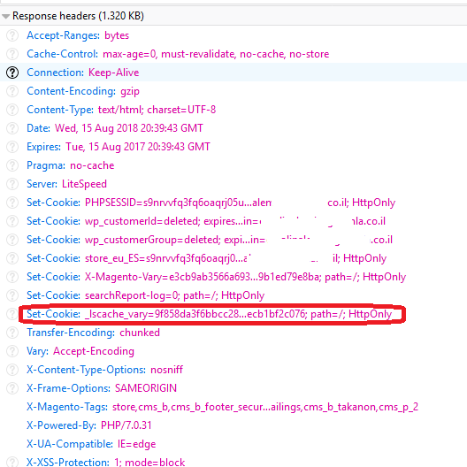Click the X-Powered-By PHP/7.0.31 value
467x467 pixels.
(x=126, y=425)
